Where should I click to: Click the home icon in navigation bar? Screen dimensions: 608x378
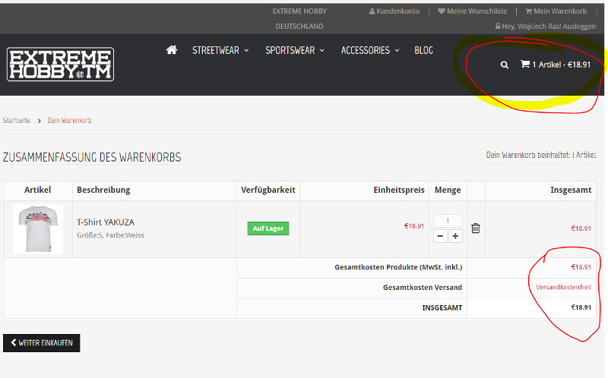click(x=172, y=50)
